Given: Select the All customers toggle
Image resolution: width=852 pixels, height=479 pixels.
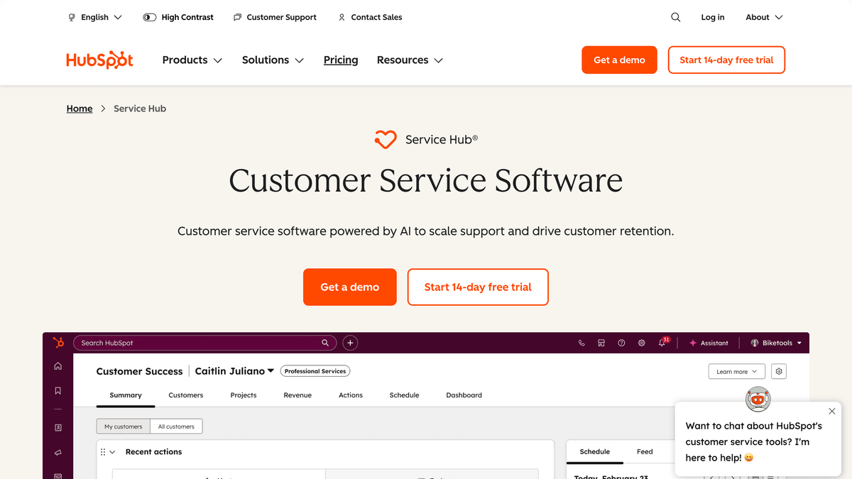Looking at the screenshot, I should [x=176, y=426].
